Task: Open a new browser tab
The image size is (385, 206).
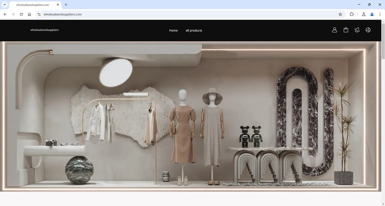Action: tap(66, 5)
